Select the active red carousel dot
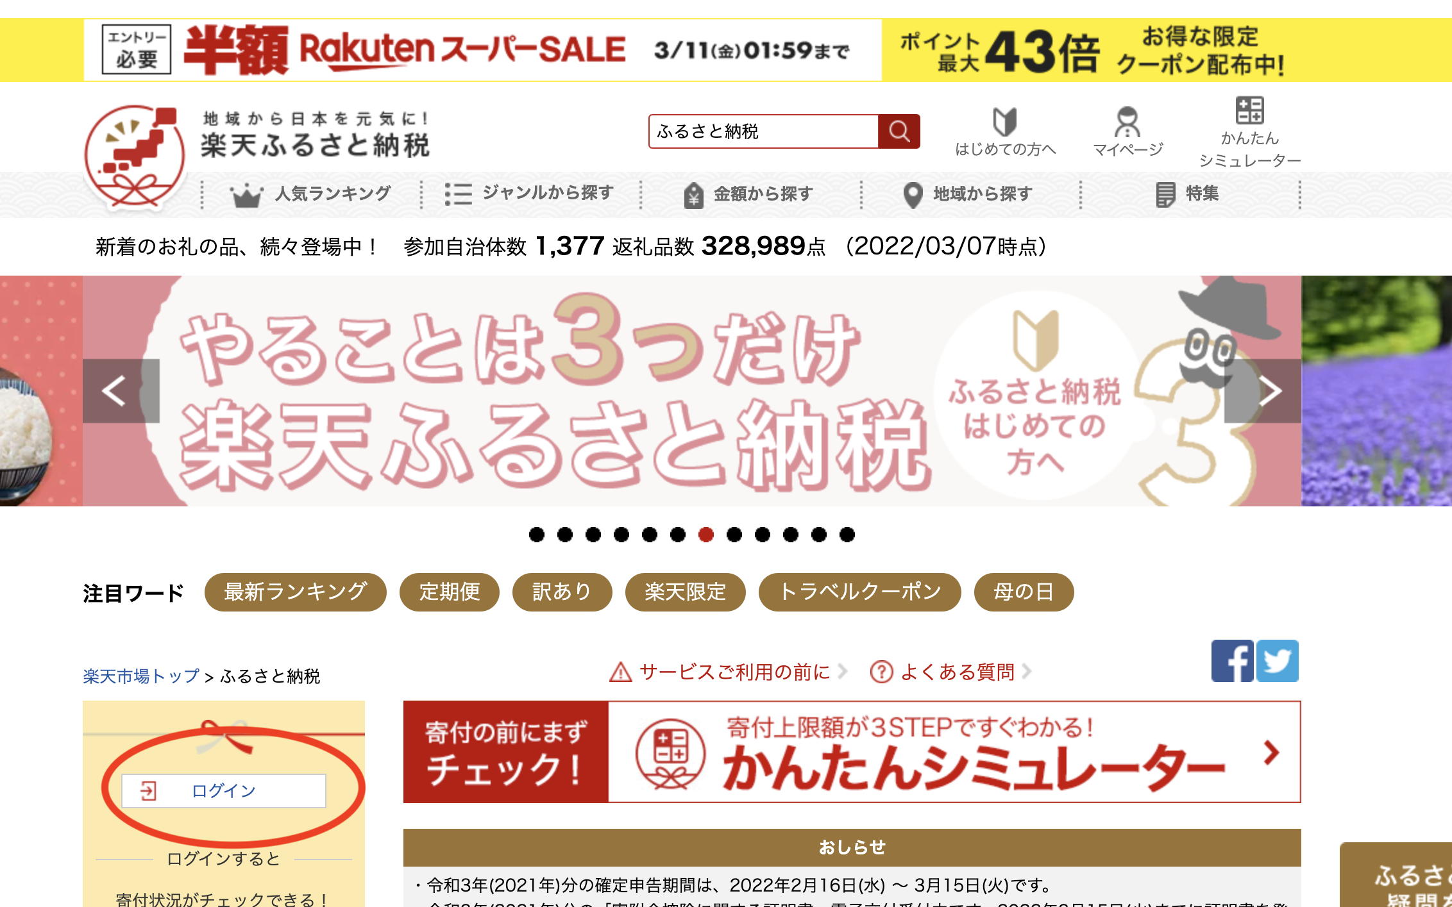Screen dimensions: 1452x907 [706, 534]
